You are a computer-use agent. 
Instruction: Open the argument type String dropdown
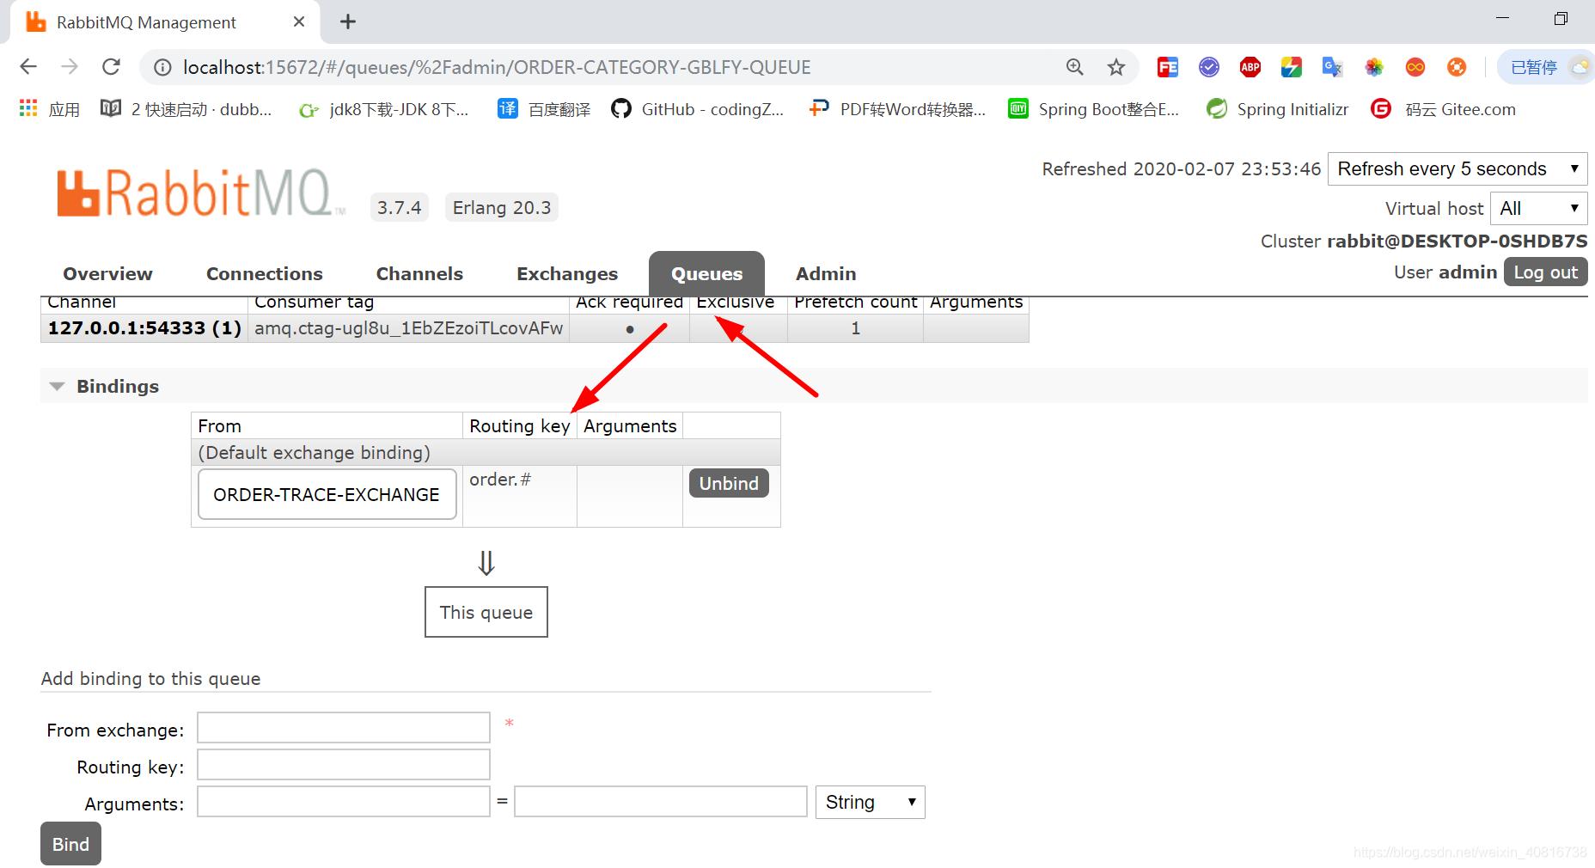870,802
